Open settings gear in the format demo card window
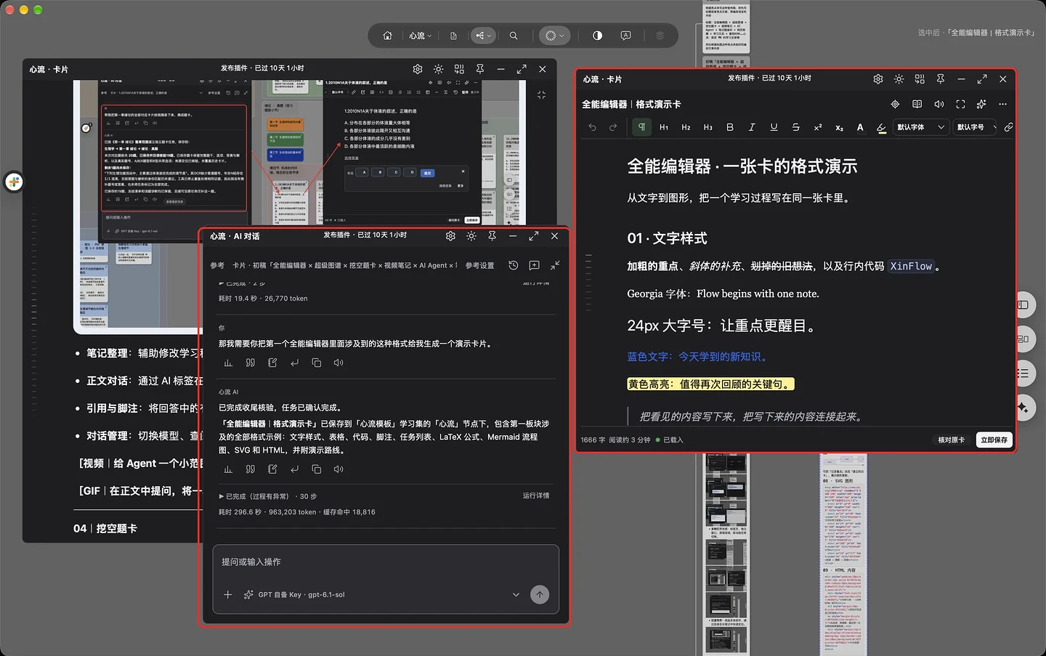 pos(878,78)
